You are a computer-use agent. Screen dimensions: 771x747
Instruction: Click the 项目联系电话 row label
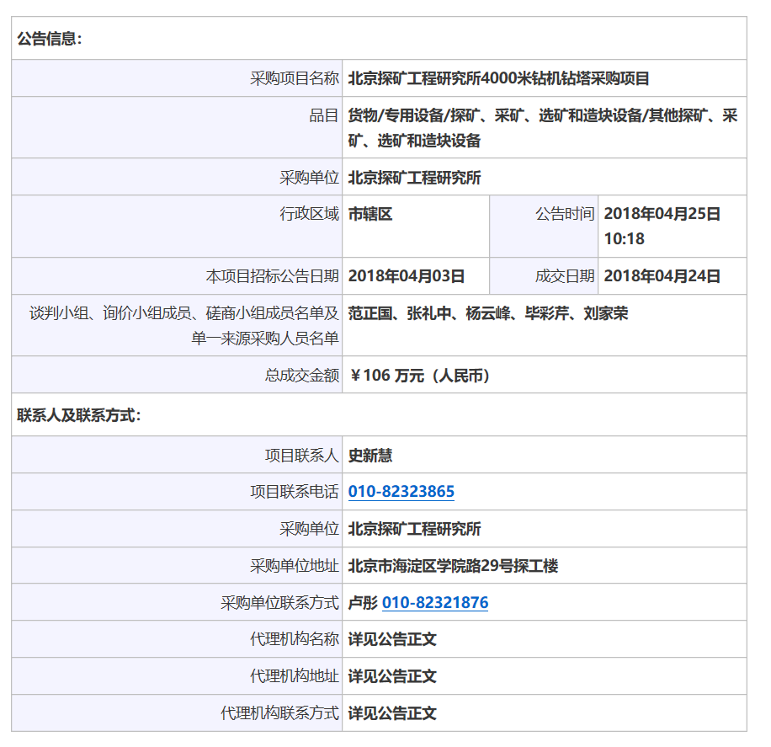tap(294, 492)
